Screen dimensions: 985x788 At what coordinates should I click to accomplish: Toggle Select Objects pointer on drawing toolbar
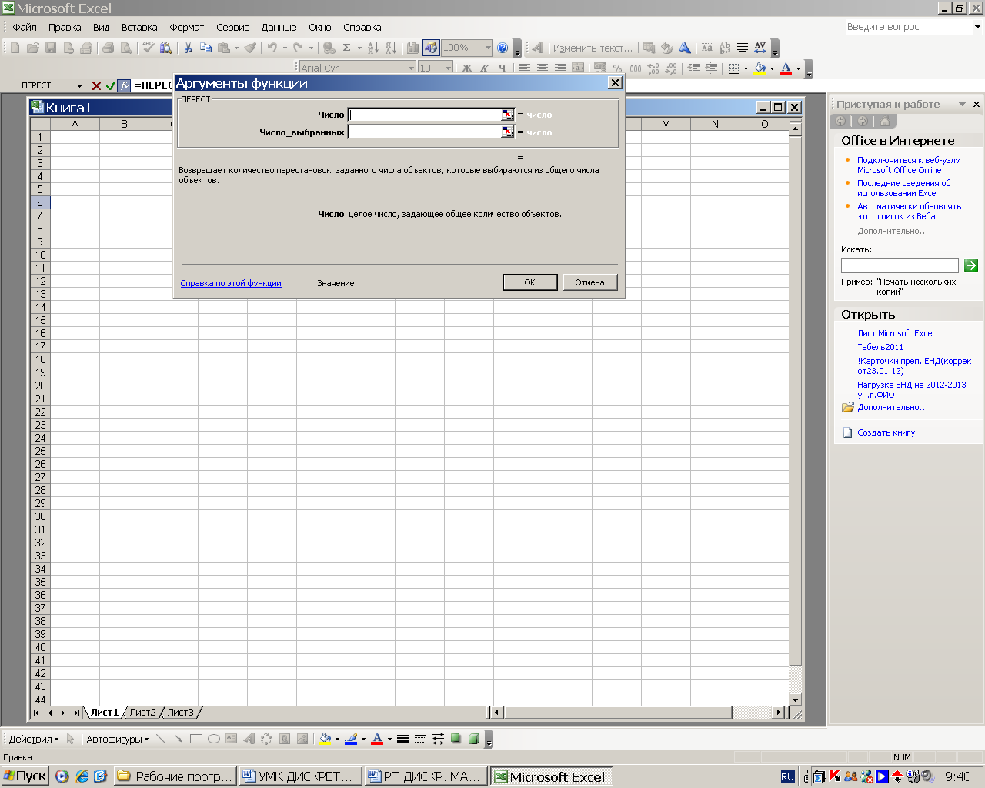70,739
